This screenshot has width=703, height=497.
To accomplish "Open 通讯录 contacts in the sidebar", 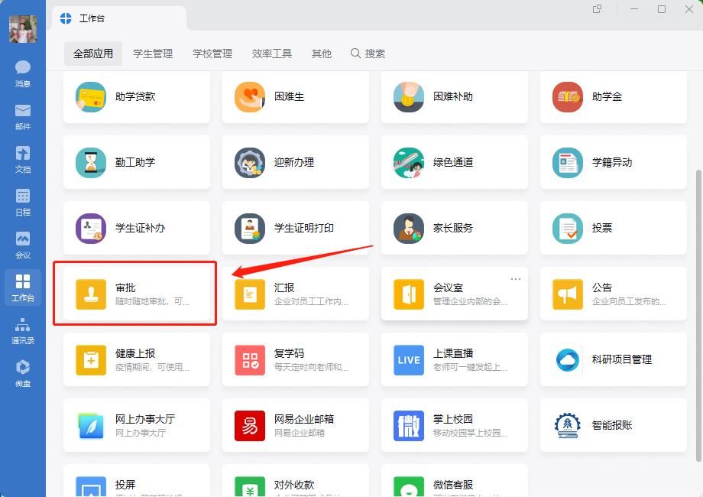I will coord(23,330).
